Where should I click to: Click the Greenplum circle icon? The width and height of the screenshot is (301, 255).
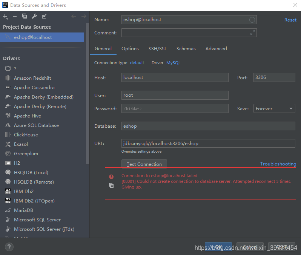click(8, 153)
